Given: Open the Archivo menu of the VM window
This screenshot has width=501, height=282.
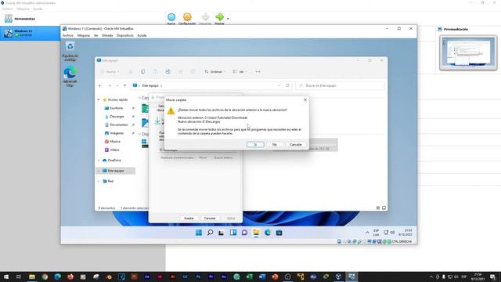Looking at the screenshot, I should (x=68, y=35).
